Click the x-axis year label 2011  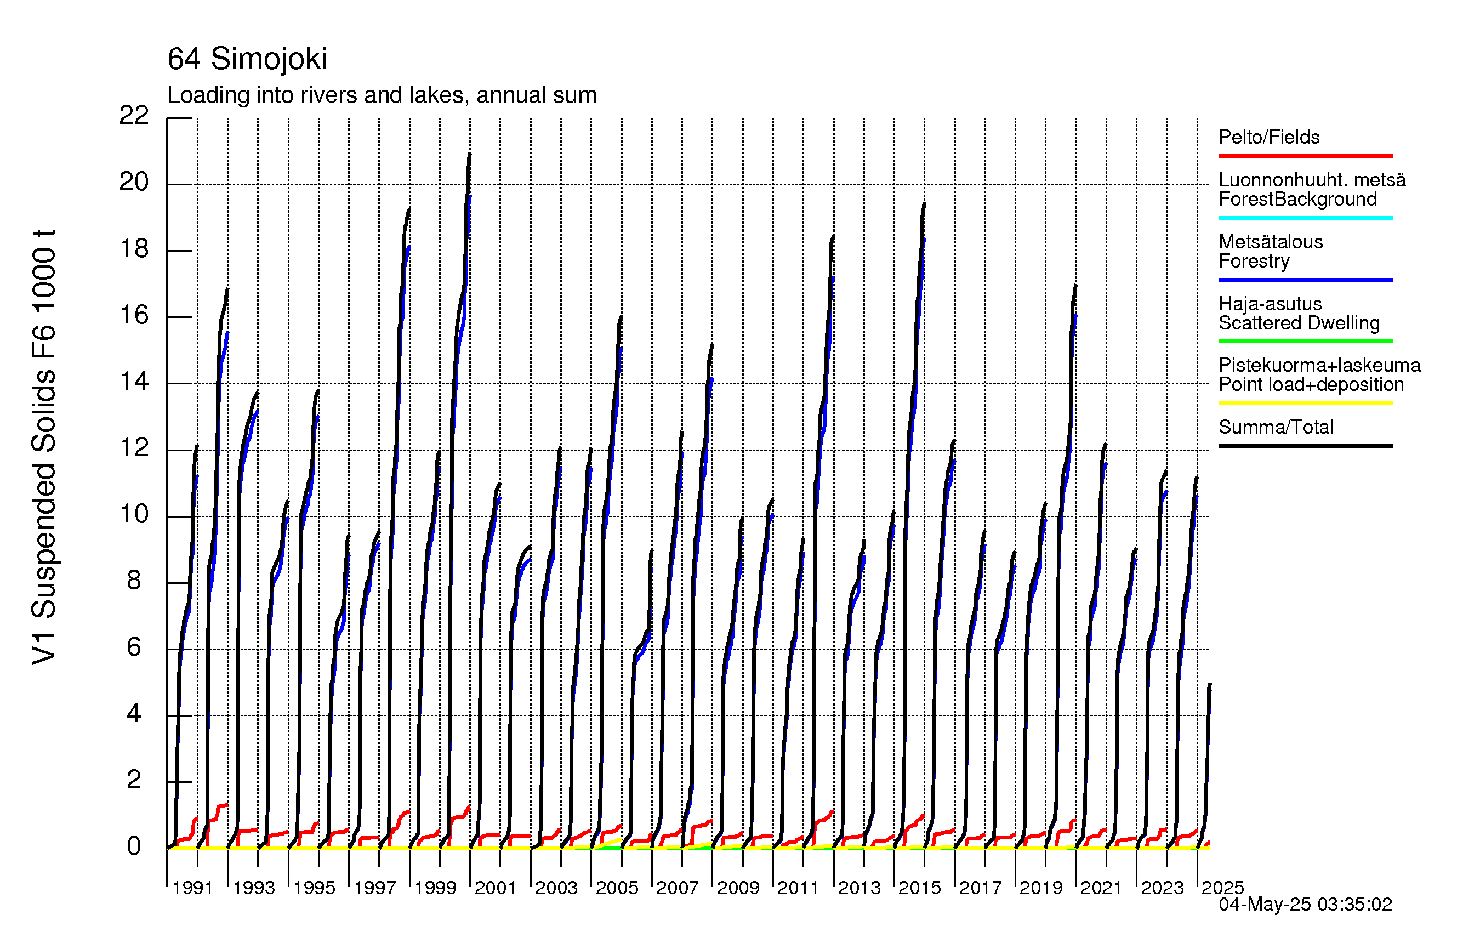click(799, 888)
